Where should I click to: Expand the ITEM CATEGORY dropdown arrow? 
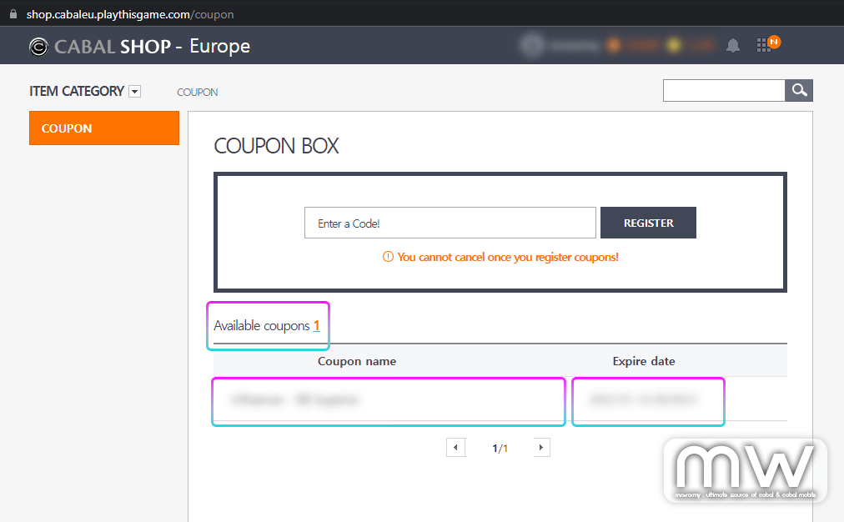coord(135,92)
